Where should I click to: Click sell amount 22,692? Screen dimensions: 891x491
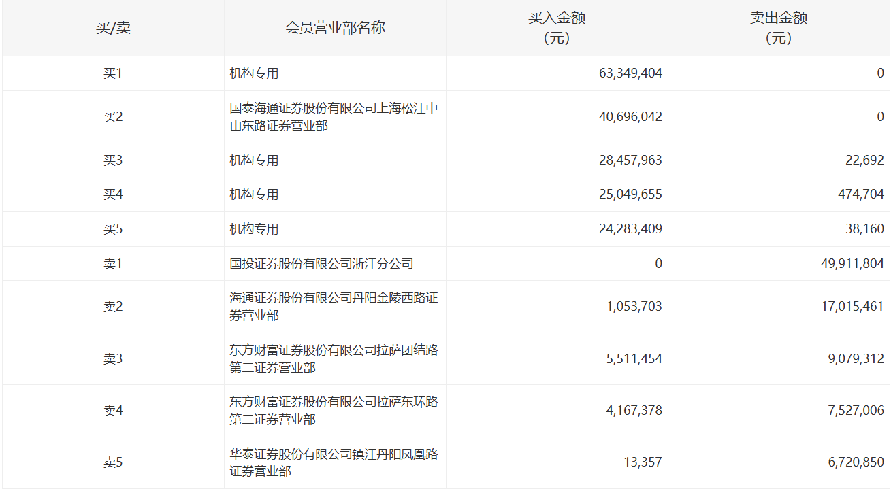click(864, 160)
